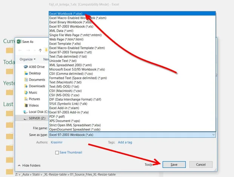Click the A360 Drive cloud icon

tap(26, 67)
